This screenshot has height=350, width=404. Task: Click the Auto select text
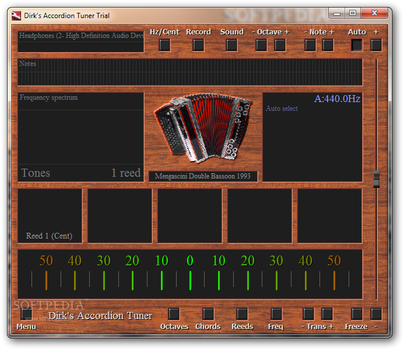pyautogui.click(x=282, y=108)
